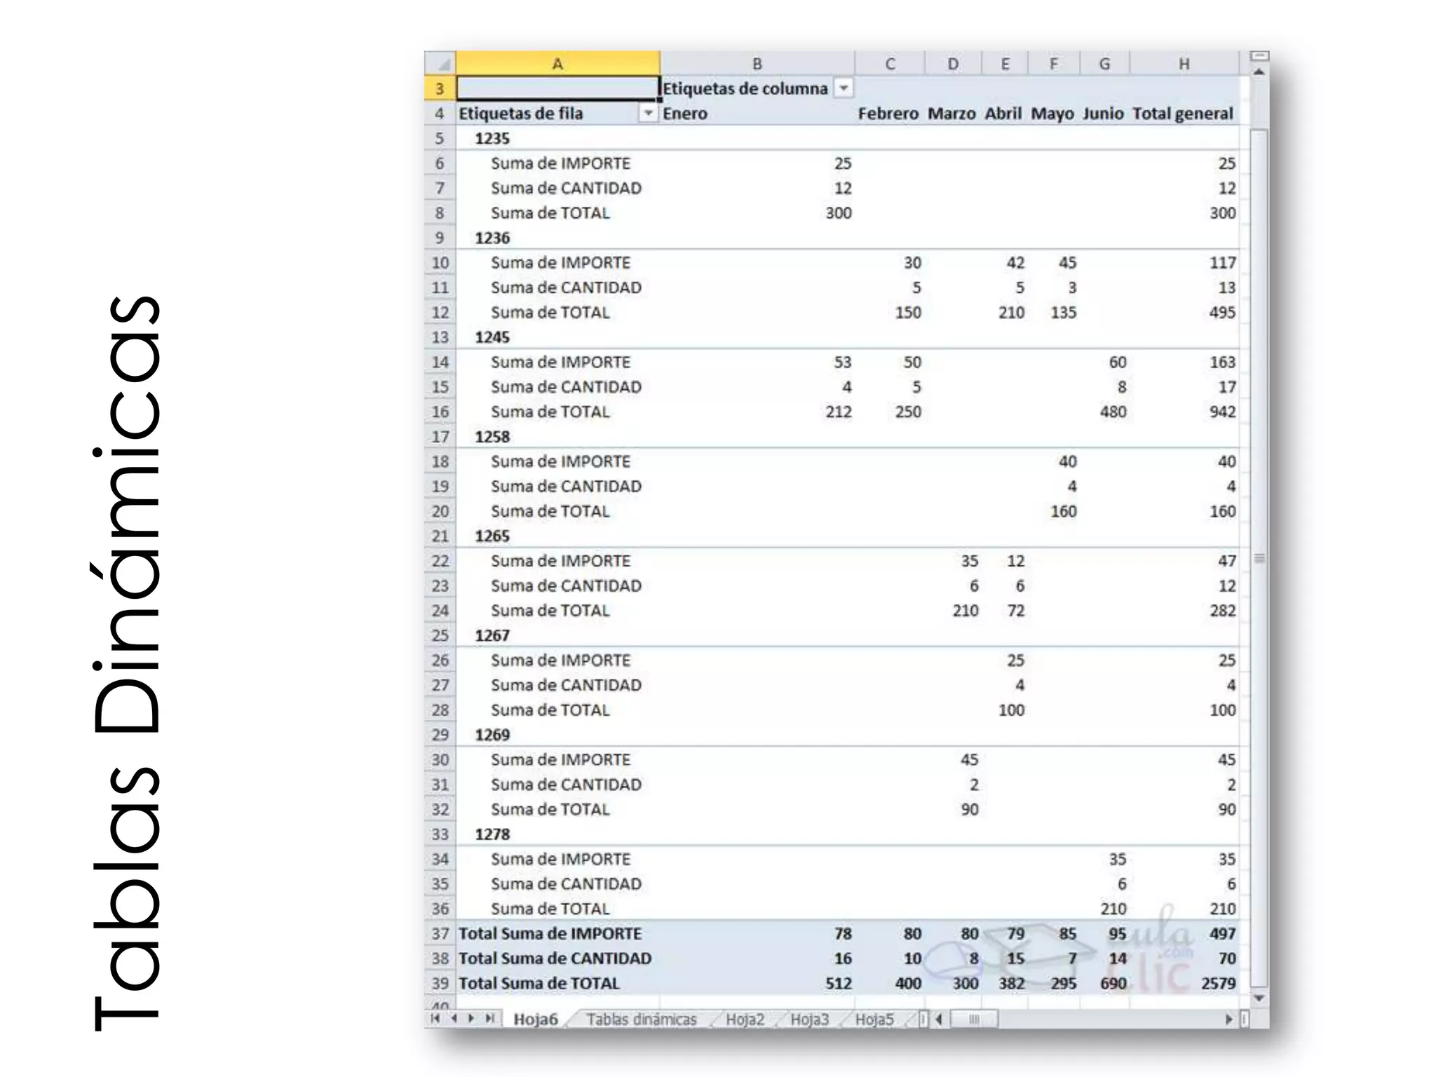Click the vertical scrollbar up arrow
1436x1077 pixels.
(x=1259, y=72)
